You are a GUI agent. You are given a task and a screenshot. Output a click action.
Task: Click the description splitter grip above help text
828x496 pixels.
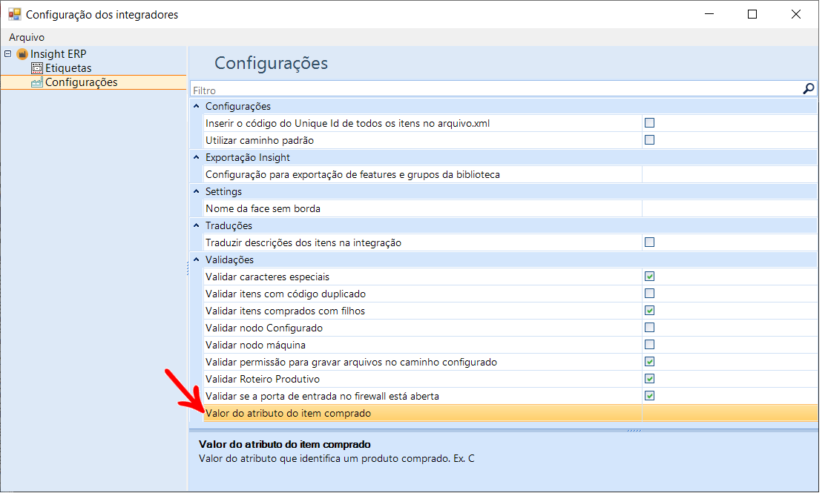tap(634, 431)
